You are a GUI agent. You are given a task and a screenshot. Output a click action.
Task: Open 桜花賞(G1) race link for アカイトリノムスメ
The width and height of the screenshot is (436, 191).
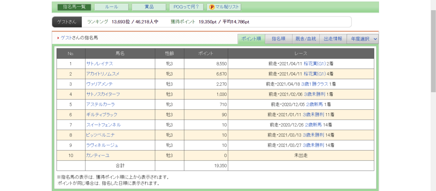[315, 74]
